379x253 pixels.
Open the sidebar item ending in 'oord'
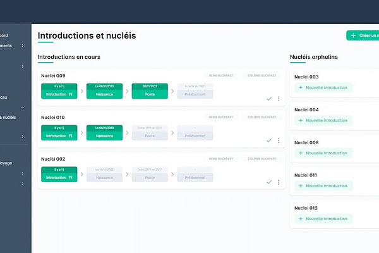coord(4,35)
